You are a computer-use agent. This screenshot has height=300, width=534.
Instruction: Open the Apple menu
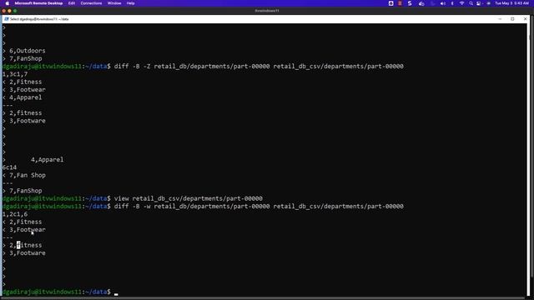[8, 3]
